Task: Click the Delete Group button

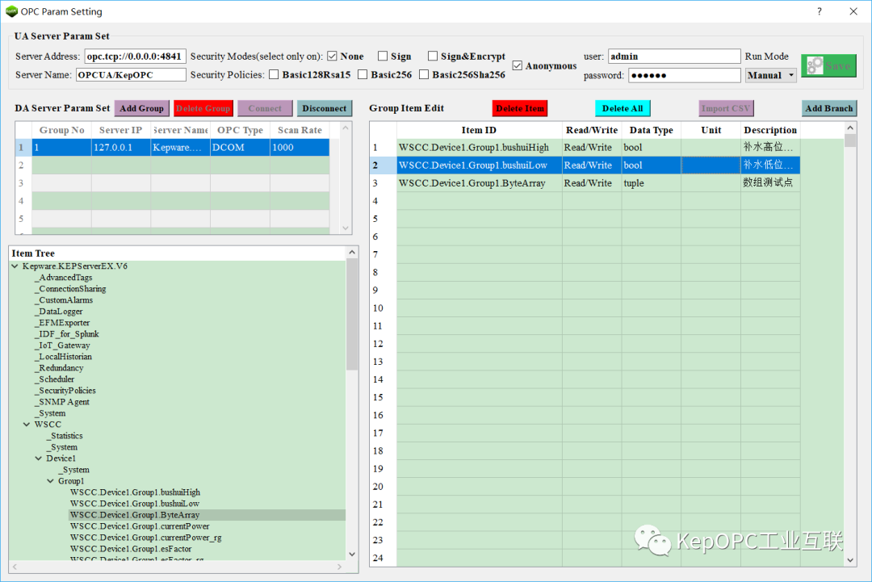Action: click(x=203, y=108)
